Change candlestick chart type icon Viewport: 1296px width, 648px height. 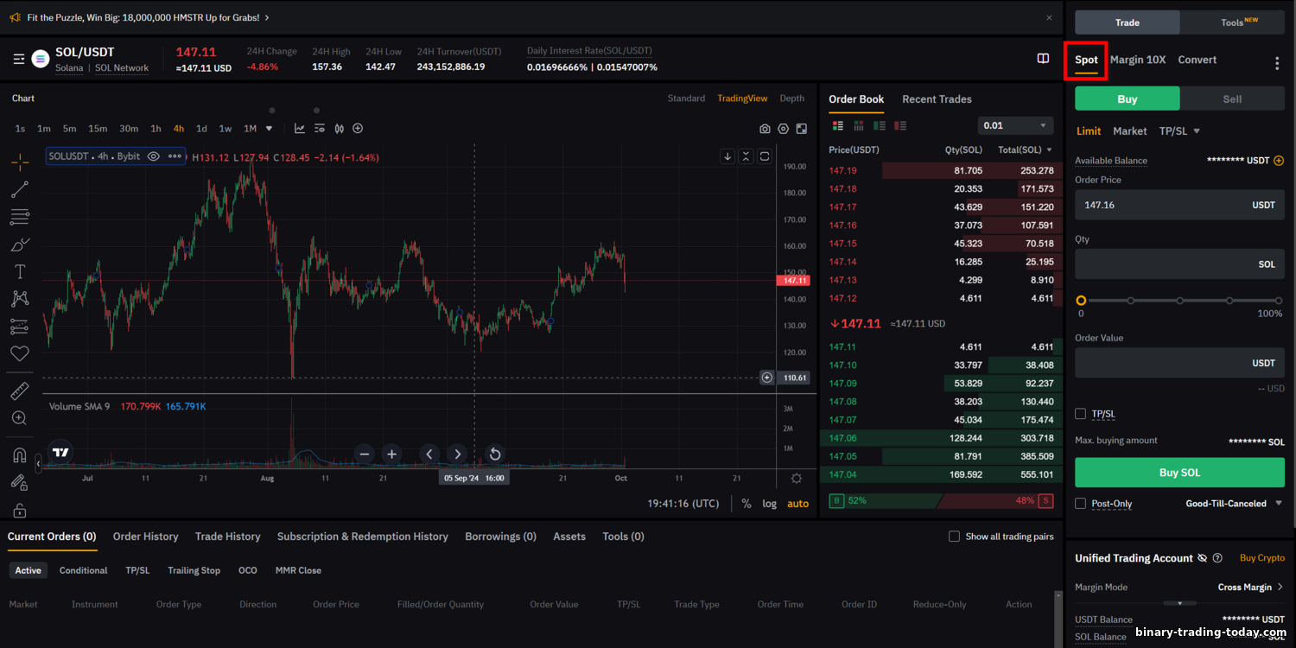pos(339,129)
